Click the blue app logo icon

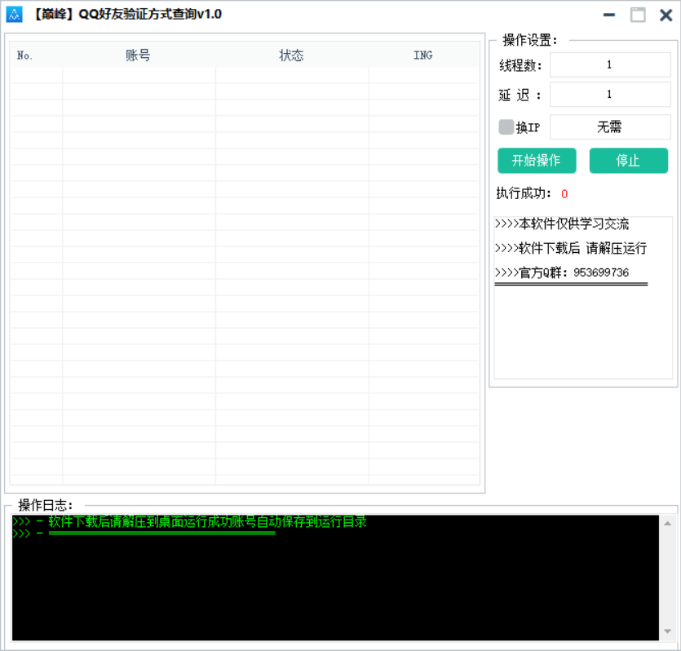pyautogui.click(x=13, y=14)
